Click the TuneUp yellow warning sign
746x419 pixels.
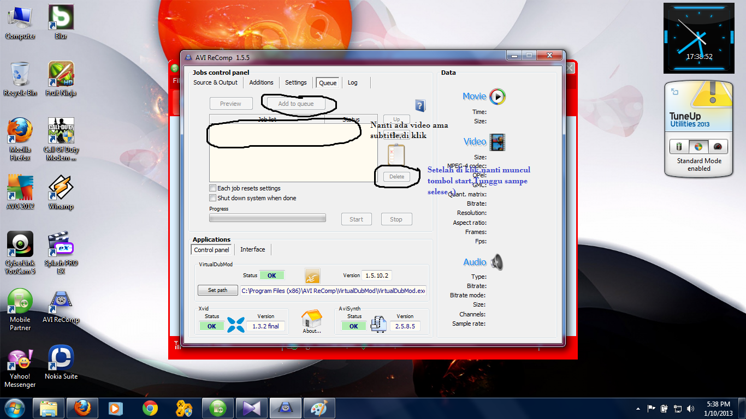pos(713,94)
